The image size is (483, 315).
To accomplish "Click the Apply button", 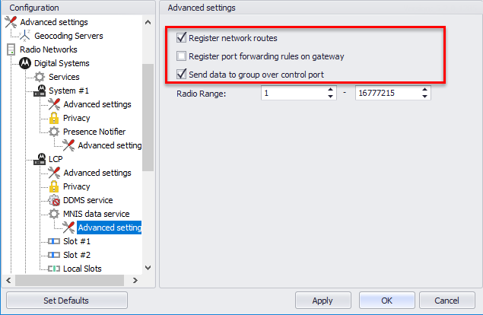I will [x=323, y=301].
